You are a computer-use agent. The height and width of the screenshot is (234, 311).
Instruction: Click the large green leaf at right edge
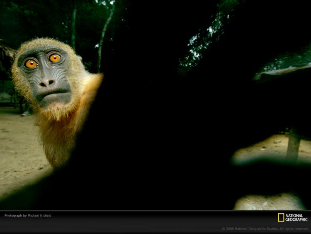point(284,67)
